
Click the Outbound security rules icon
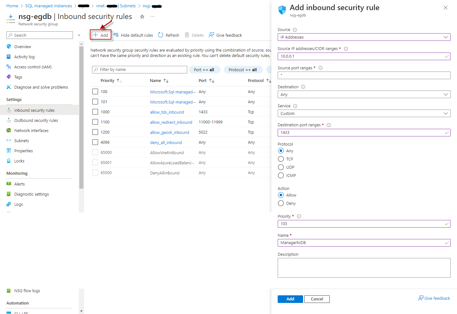point(9,120)
